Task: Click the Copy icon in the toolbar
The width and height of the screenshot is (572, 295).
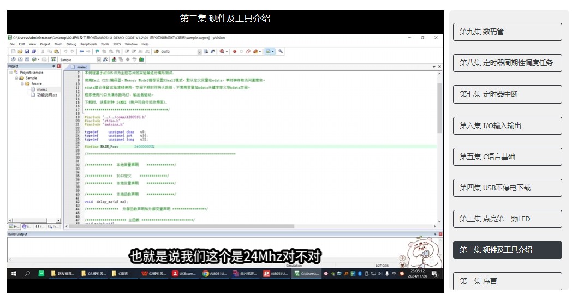Action: point(50,51)
